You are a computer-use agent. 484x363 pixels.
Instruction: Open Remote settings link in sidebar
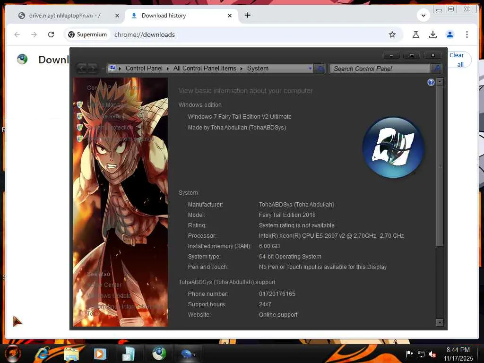point(107,116)
